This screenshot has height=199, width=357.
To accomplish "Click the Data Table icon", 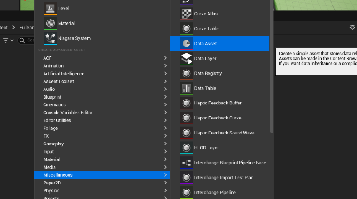I will [x=186, y=88].
